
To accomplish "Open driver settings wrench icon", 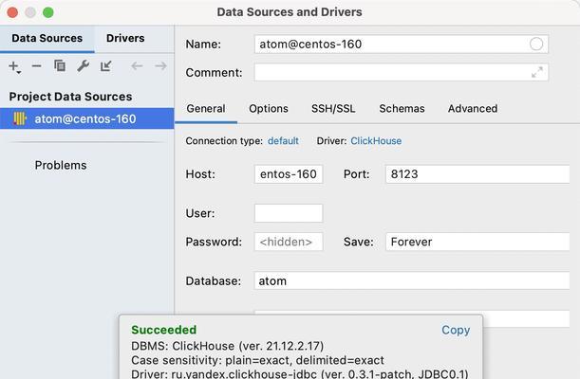I will pyautogui.click(x=83, y=66).
